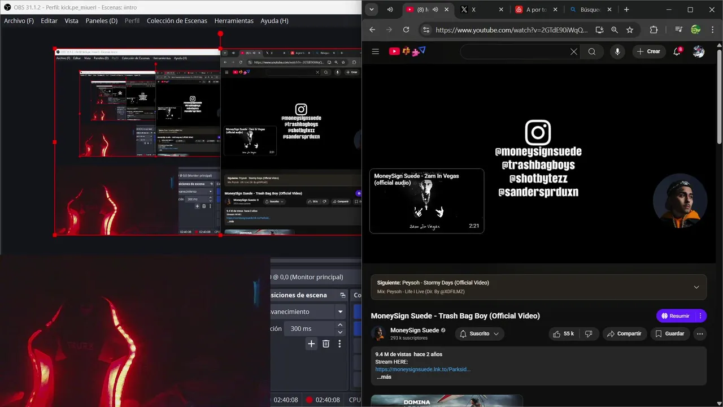Open the YouTube hamburger guide menu
The height and width of the screenshot is (407, 723).
coord(375,51)
